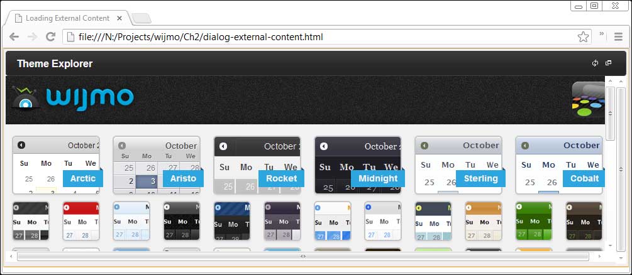This screenshot has height=275, width=632.
Task: Click the horizontal scrollbar right arrow
Action: tap(600, 256)
